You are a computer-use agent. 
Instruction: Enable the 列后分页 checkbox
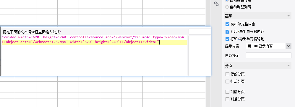point(227,99)
